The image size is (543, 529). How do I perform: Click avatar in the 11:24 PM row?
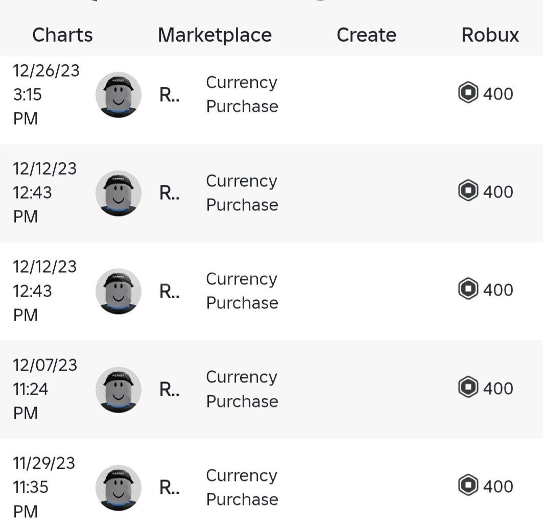coord(119,390)
